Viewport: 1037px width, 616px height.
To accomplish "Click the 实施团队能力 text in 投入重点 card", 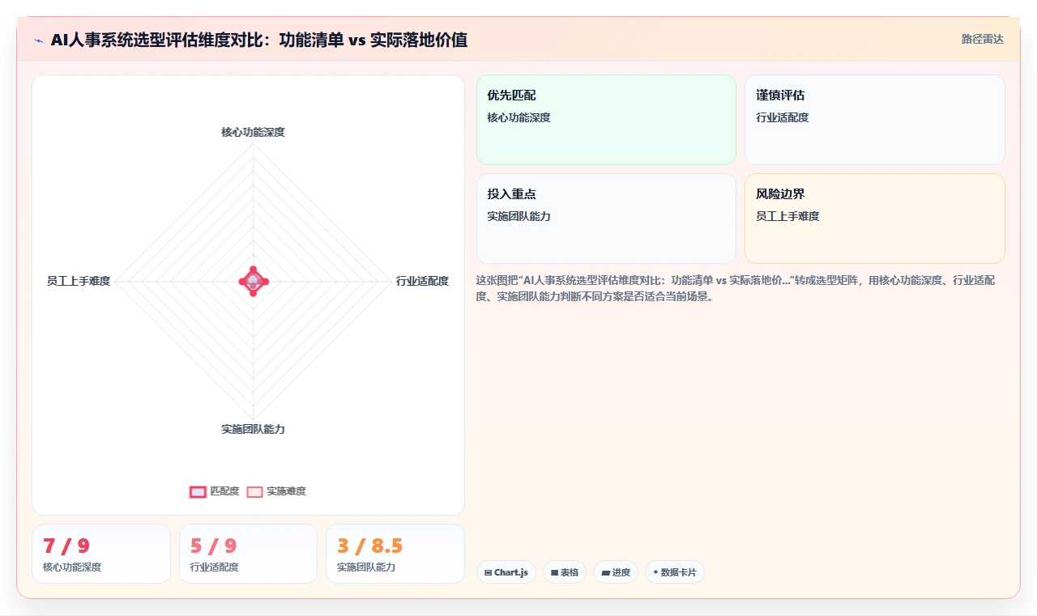I will point(518,216).
